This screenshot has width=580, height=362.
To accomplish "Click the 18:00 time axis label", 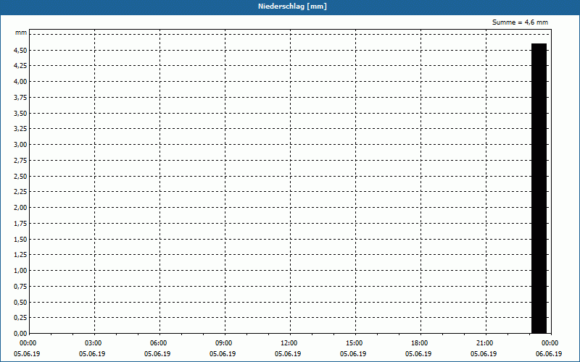I will 420,343.
